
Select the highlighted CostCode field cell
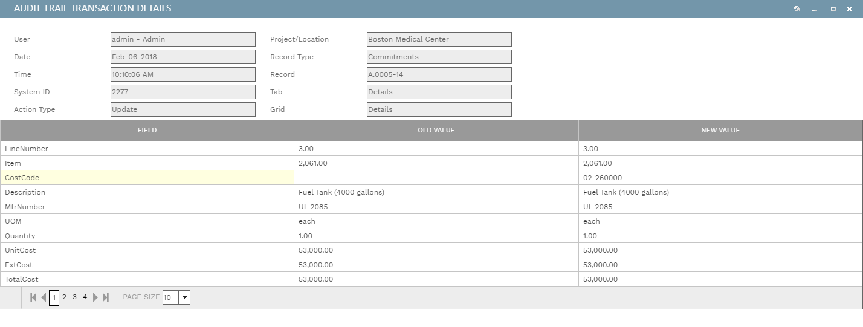(147, 178)
